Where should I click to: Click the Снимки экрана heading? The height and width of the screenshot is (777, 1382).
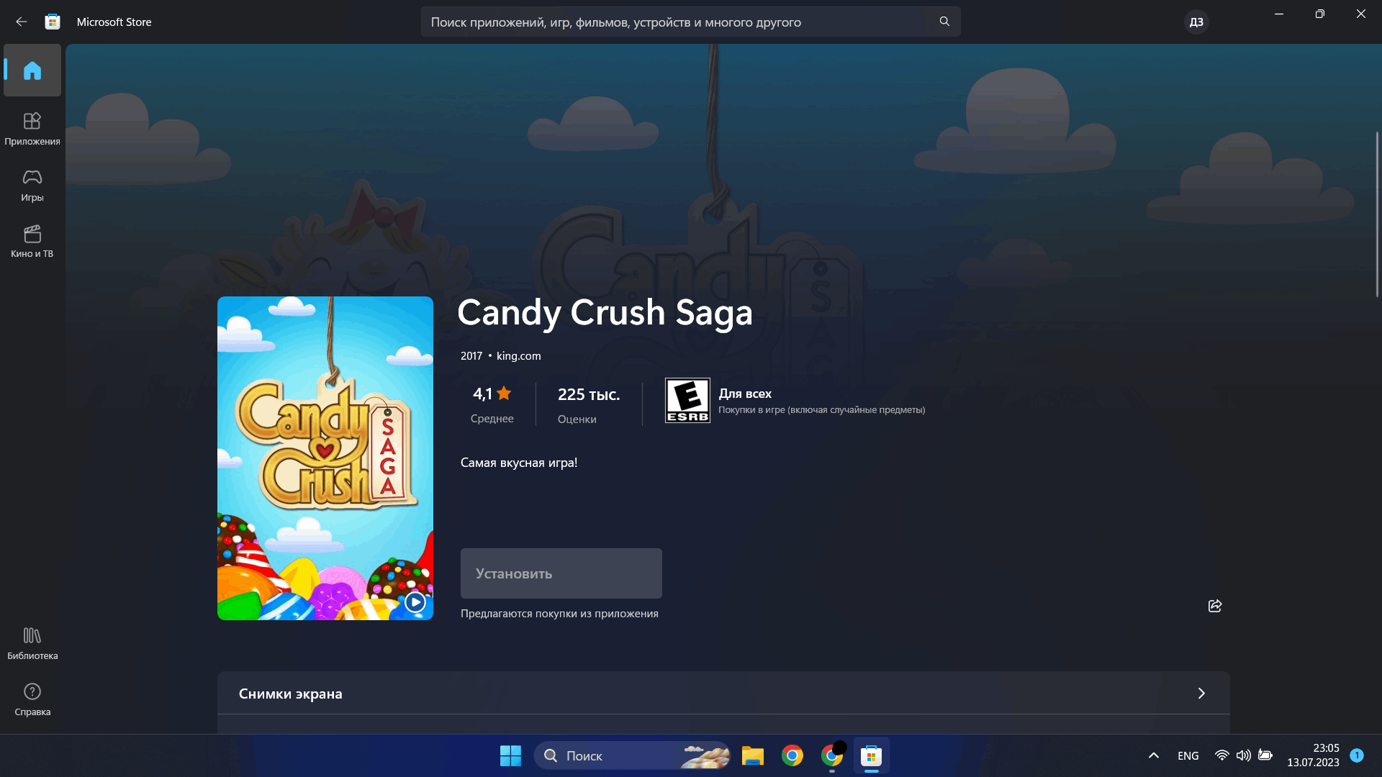coord(291,694)
